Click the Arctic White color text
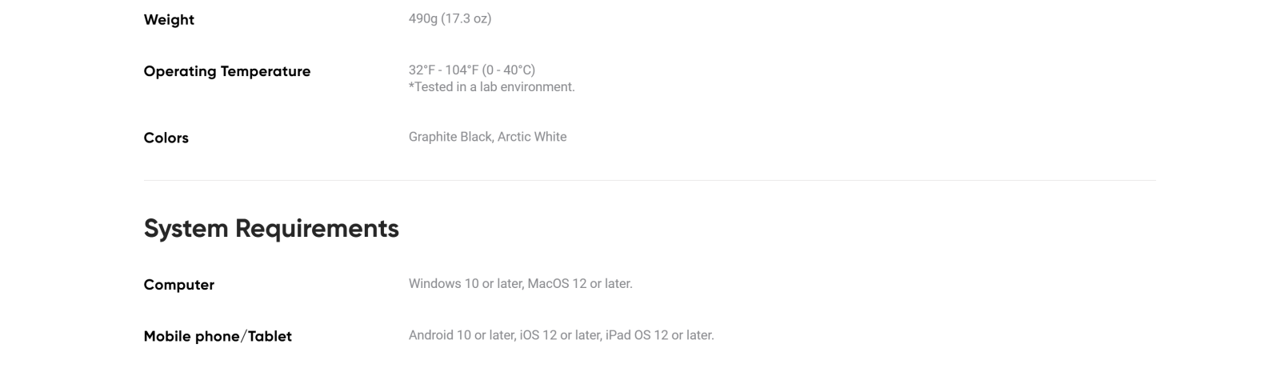The height and width of the screenshot is (380, 1280). click(532, 137)
